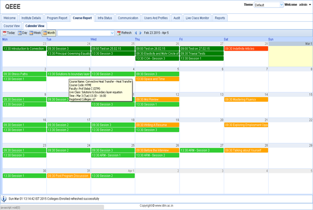Select the Calender View sub-tab
This screenshot has height=210, width=313.
pos(35,26)
